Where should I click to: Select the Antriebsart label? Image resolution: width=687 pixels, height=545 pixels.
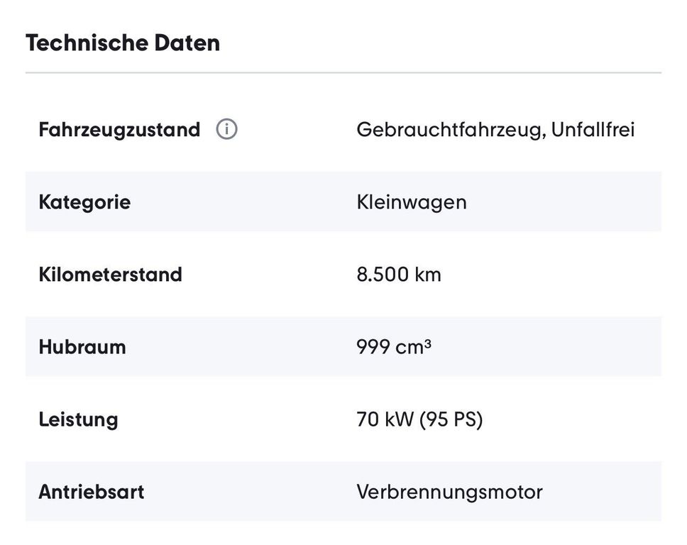click(x=91, y=492)
